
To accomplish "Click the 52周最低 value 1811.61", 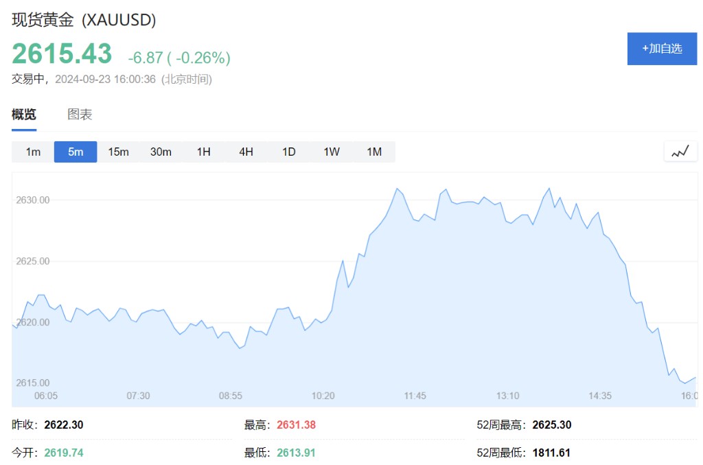I will [x=551, y=453].
